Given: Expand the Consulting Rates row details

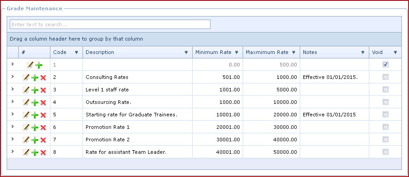Looking at the screenshot, I should (x=12, y=77).
